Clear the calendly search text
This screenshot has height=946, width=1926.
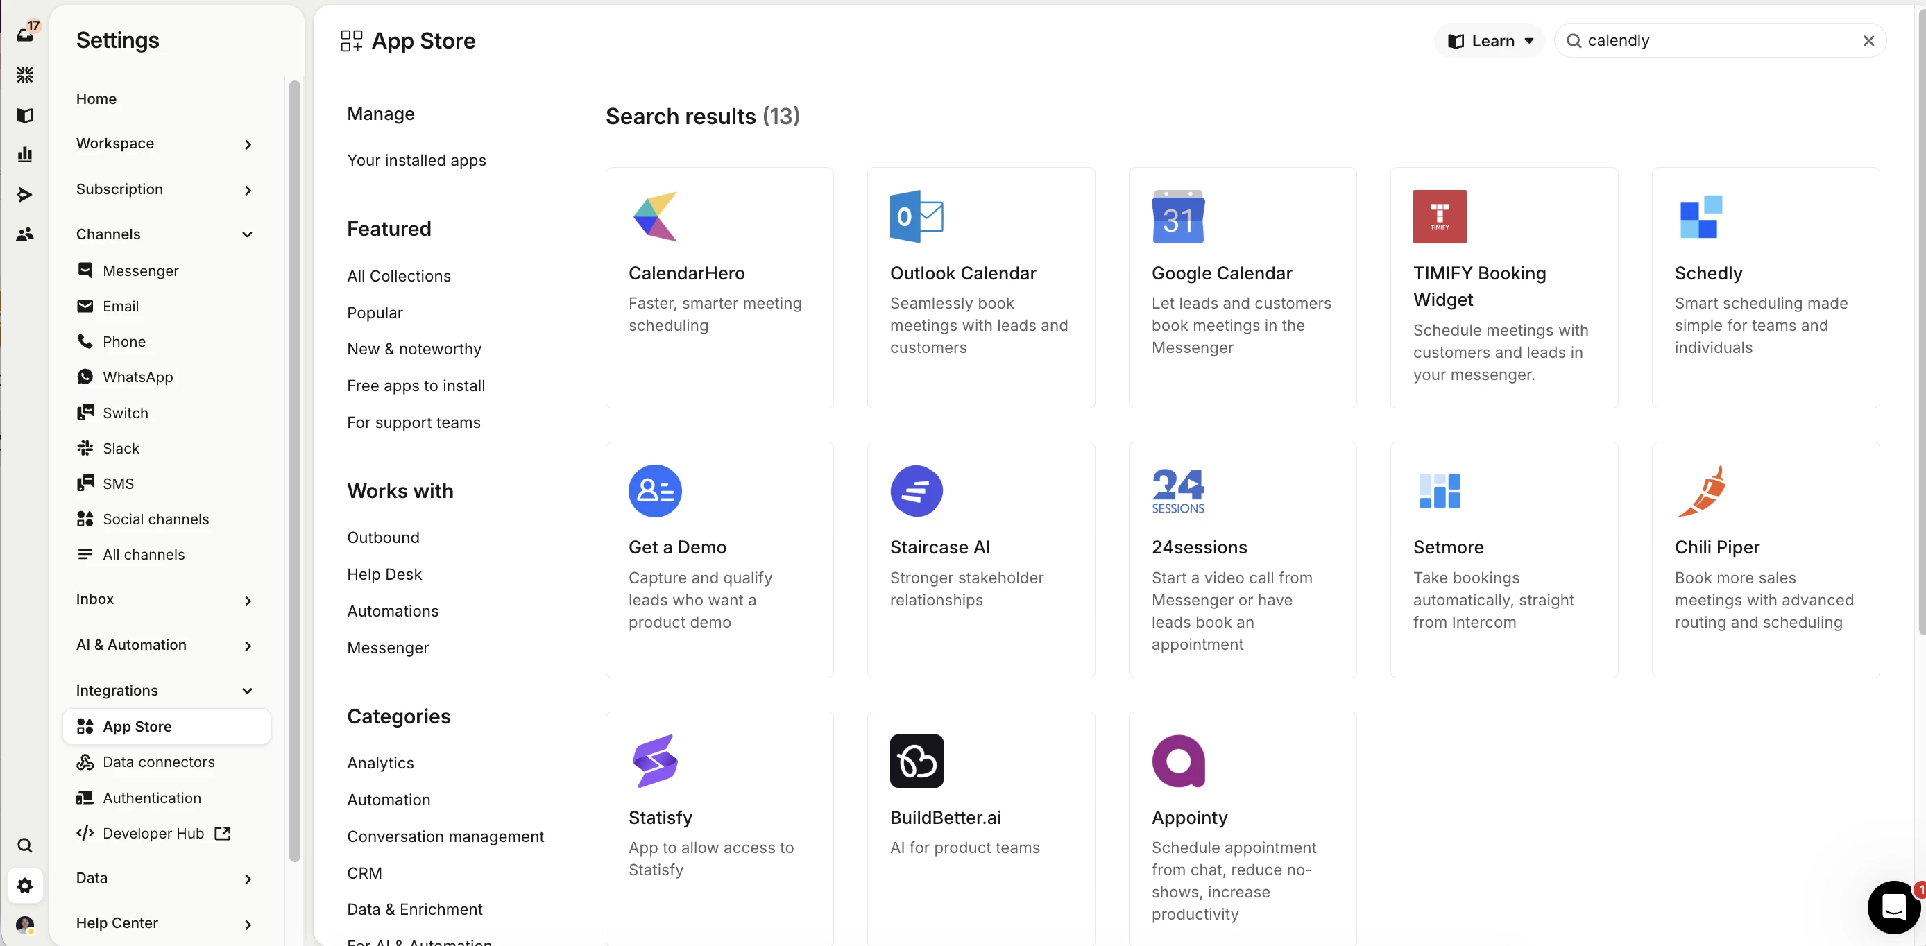click(x=1868, y=41)
